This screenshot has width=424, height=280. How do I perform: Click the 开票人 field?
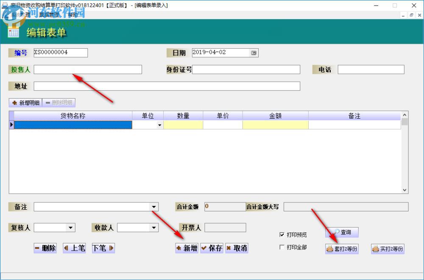[x=225, y=227]
